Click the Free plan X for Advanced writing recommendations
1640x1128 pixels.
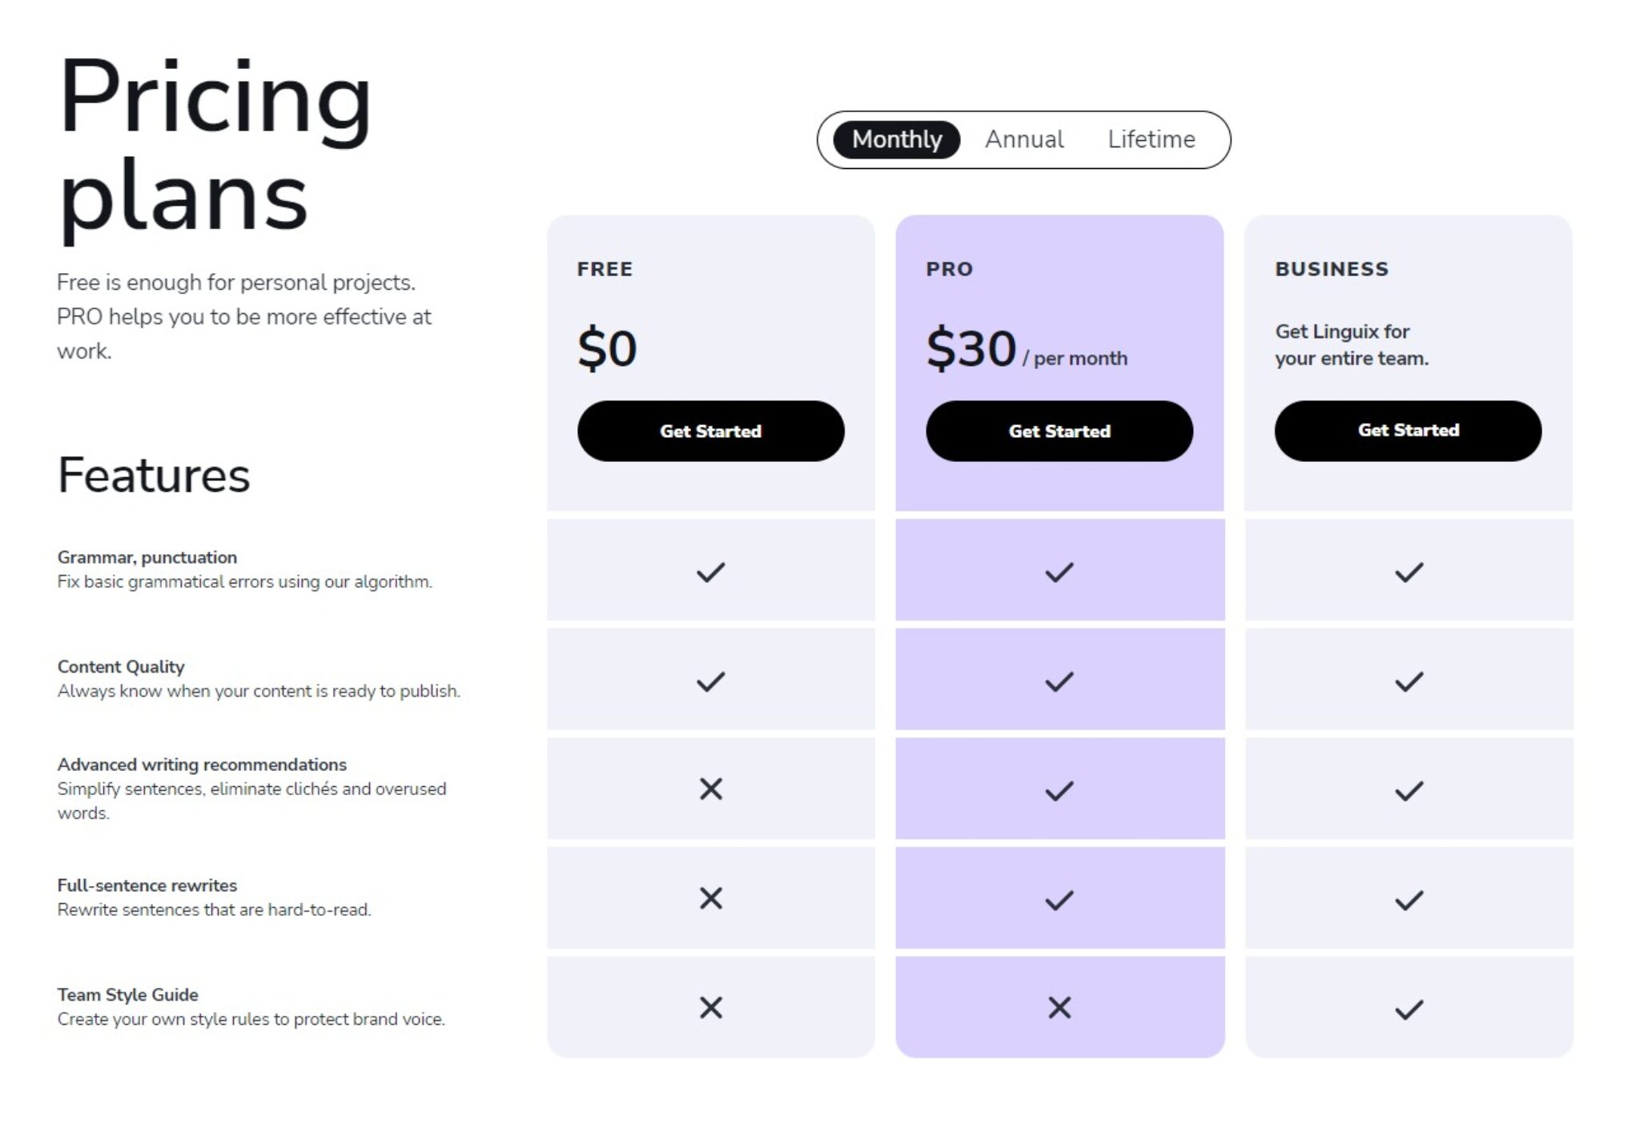coord(710,789)
